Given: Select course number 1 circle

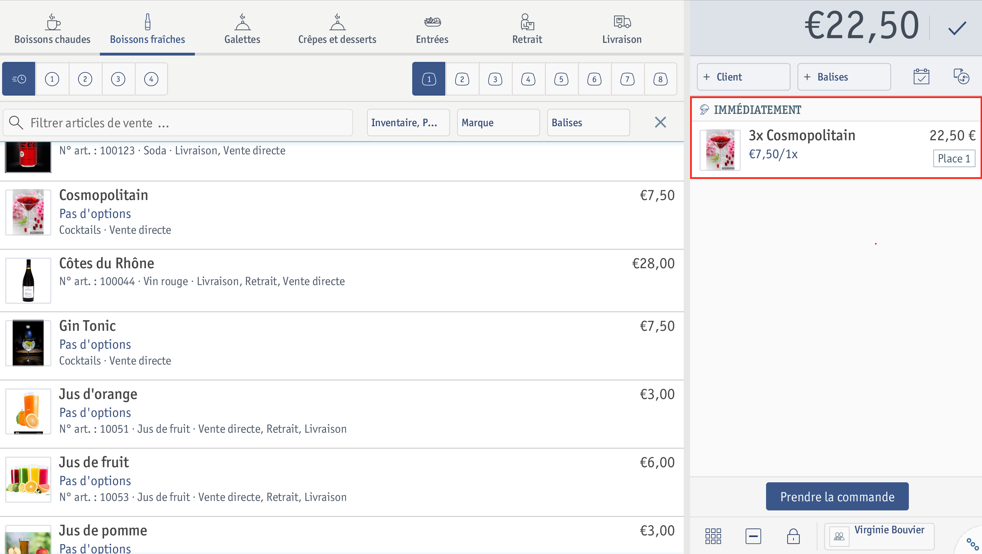Looking at the screenshot, I should [x=52, y=79].
